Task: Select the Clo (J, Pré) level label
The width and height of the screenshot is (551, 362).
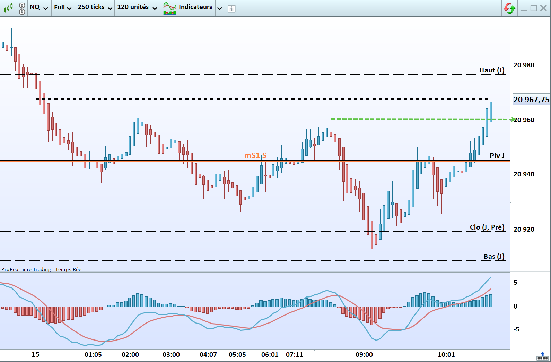Action: pyautogui.click(x=487, y=227)
